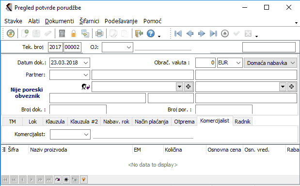Open the Domaća nabavka dropdown

tap(293, 62)
